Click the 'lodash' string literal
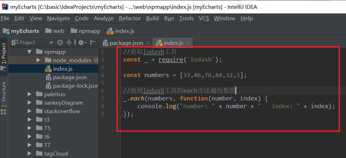Viewport: 346px width, 158px height. tap(201, 60)
